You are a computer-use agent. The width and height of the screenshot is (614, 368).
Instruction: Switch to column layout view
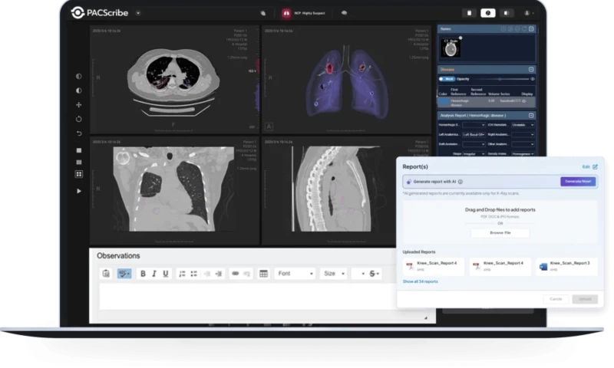(79, 162)
